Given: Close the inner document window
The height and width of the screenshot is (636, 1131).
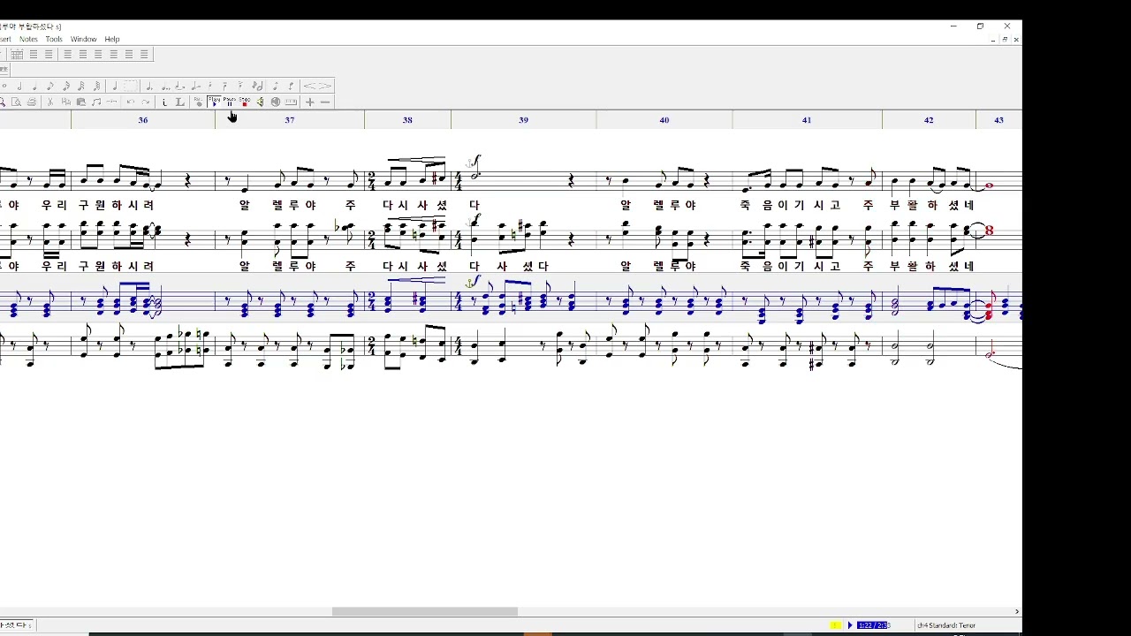Looking at the screenshot, I should 1016,39.
